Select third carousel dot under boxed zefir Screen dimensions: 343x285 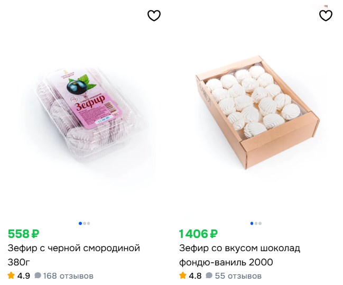[260, 223]
